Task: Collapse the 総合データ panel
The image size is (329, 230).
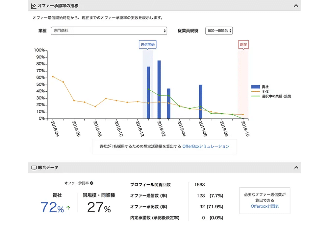Action: [295, 168]
